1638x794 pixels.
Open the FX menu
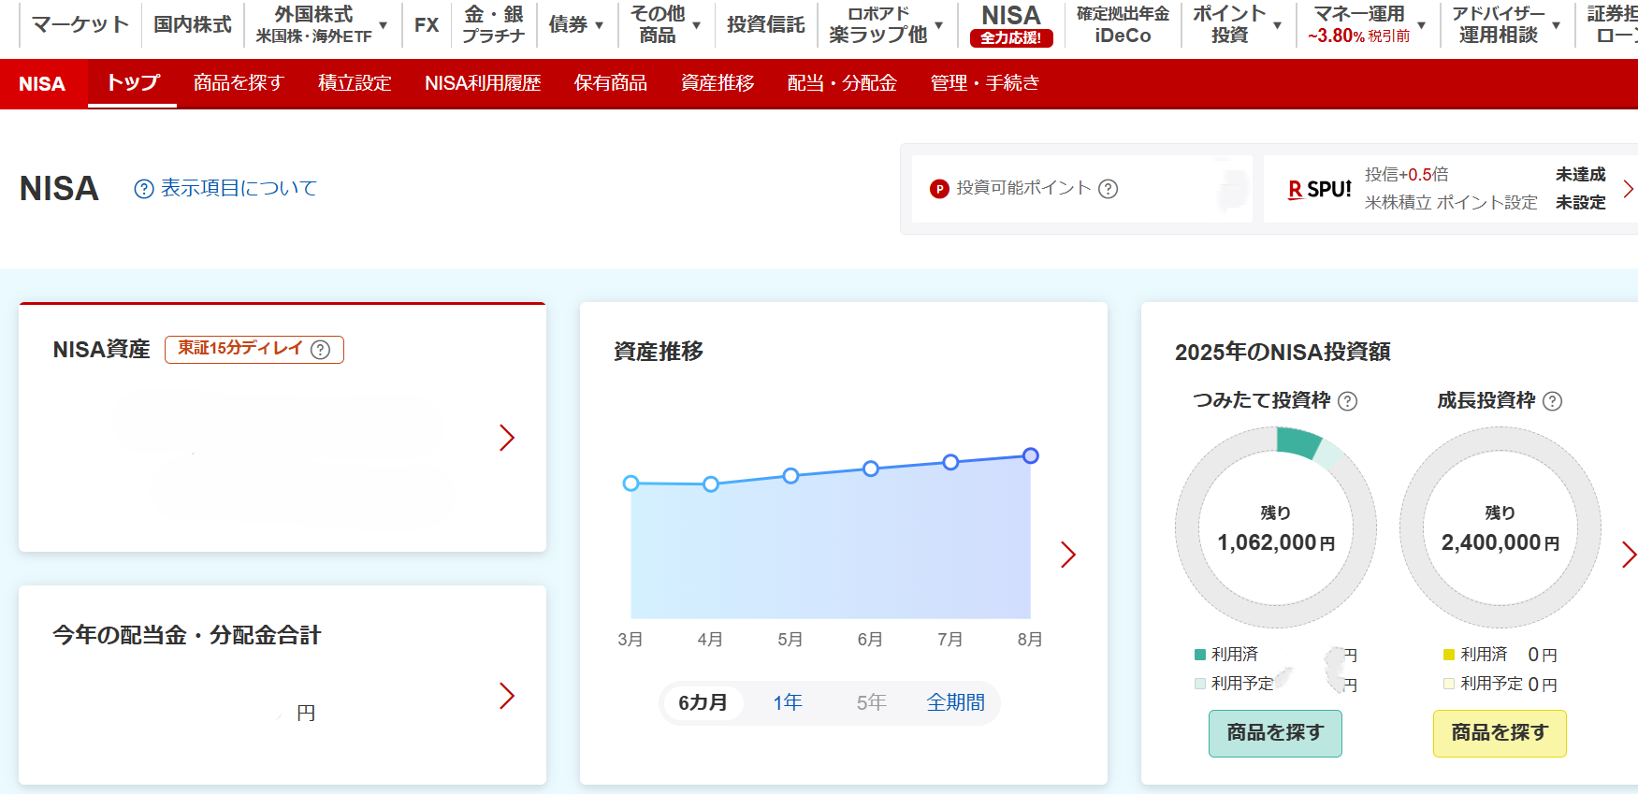click(427, 25)
